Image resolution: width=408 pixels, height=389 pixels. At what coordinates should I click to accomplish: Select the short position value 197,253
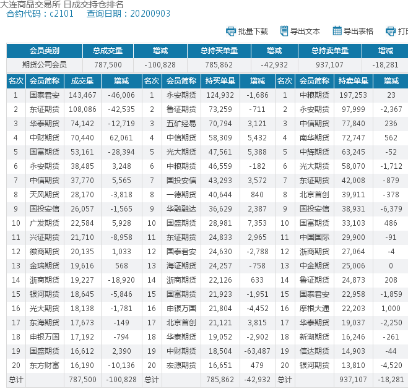[353, 95]
